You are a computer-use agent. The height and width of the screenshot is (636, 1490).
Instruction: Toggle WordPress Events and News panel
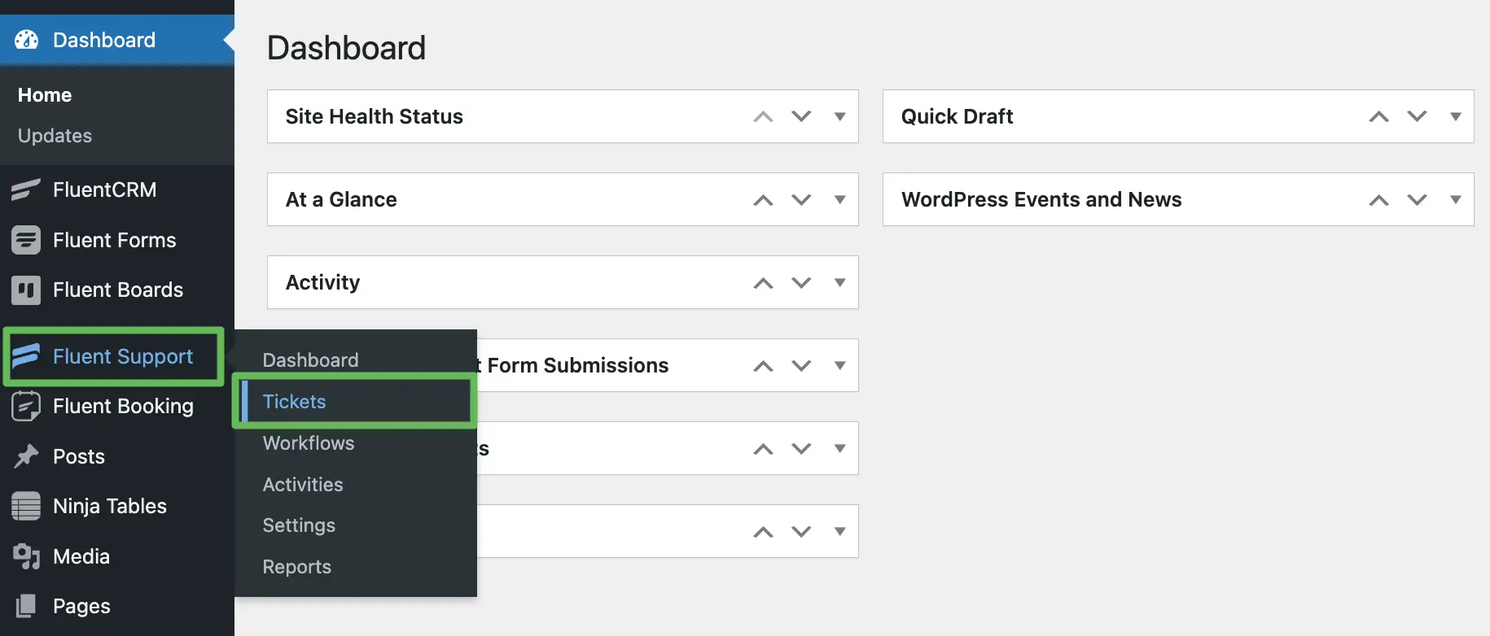[x=1455, y=199]
